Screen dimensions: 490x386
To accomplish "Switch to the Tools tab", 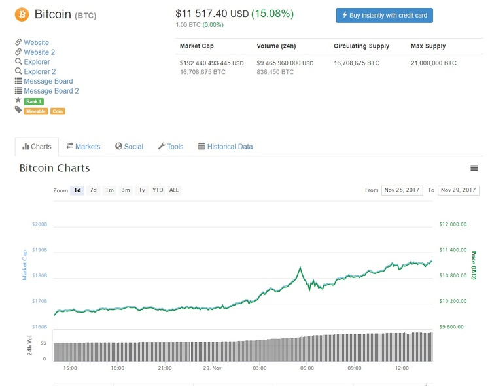I will (x=171, y=147).
